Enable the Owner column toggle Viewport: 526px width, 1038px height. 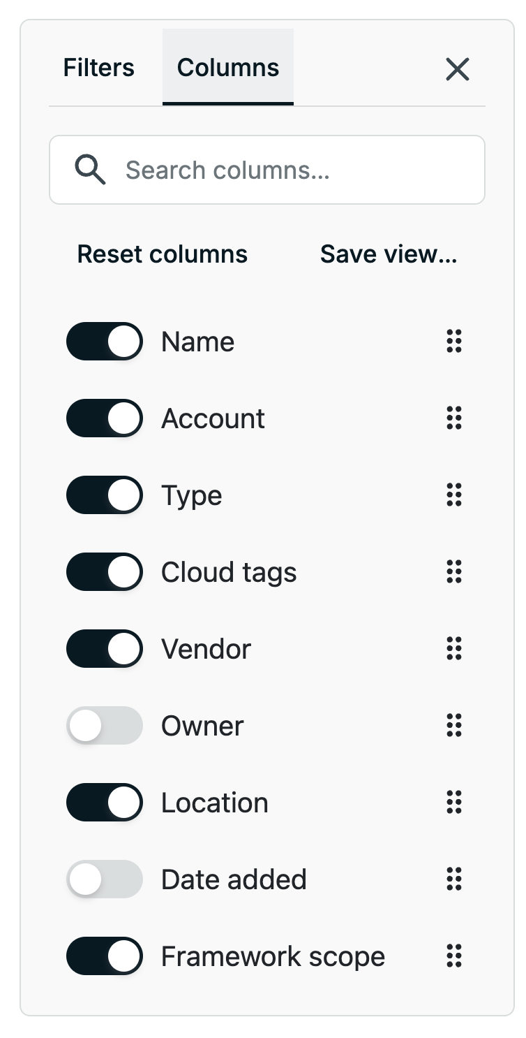[x=105, y=726]
